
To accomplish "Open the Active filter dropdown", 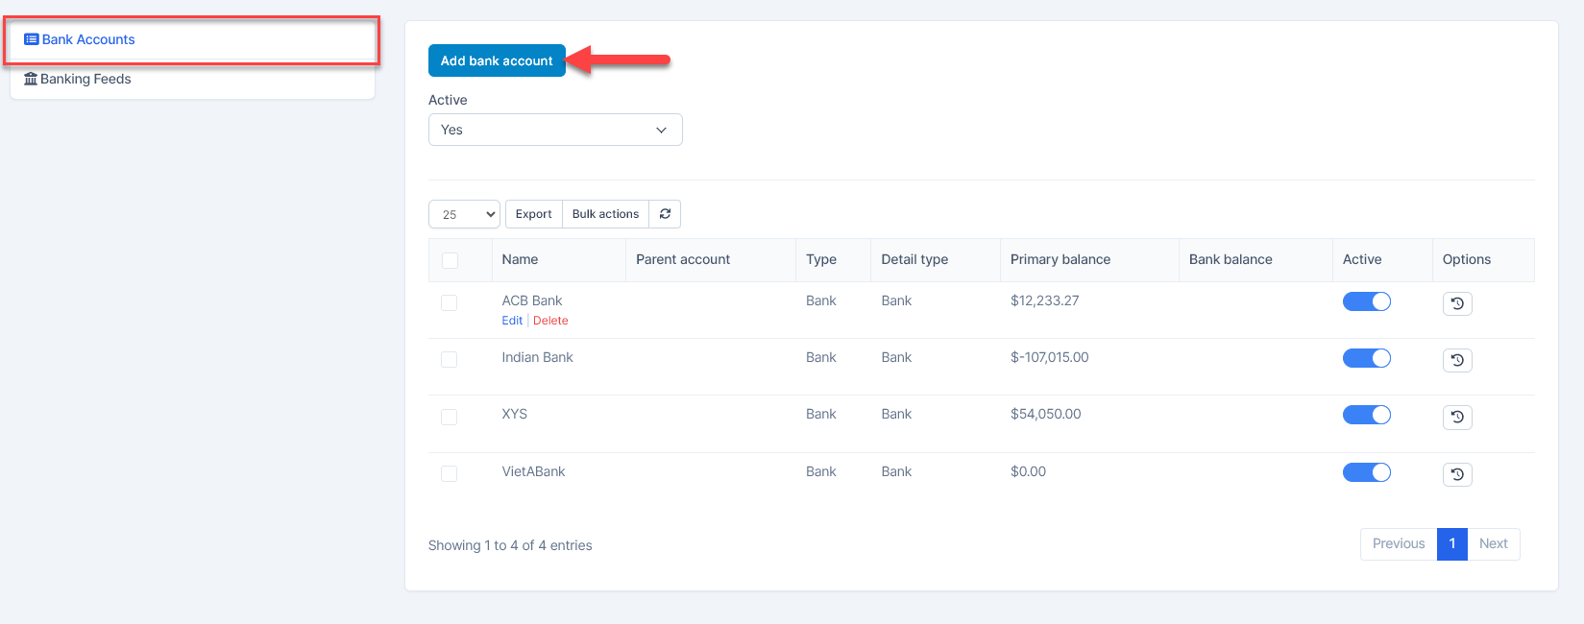I will tap(555, 130).
